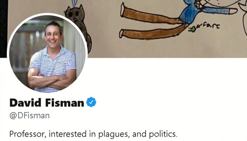Click the green scribble beside 'fart'
The image size is (247, 141).
(192, 29)
